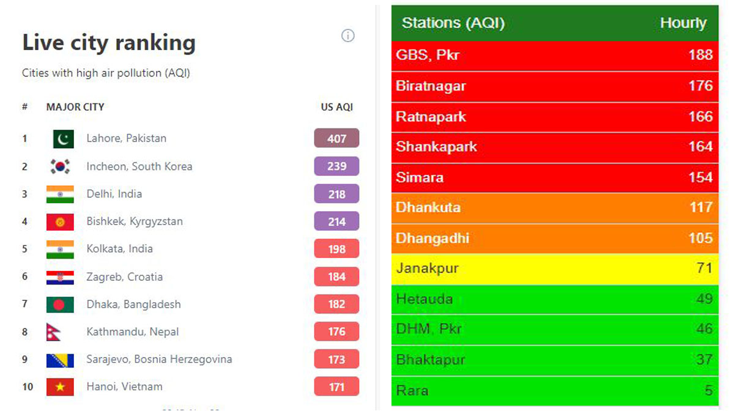
Task: Select the GBS, Pkr station row
Action: (x=555, y=56)
